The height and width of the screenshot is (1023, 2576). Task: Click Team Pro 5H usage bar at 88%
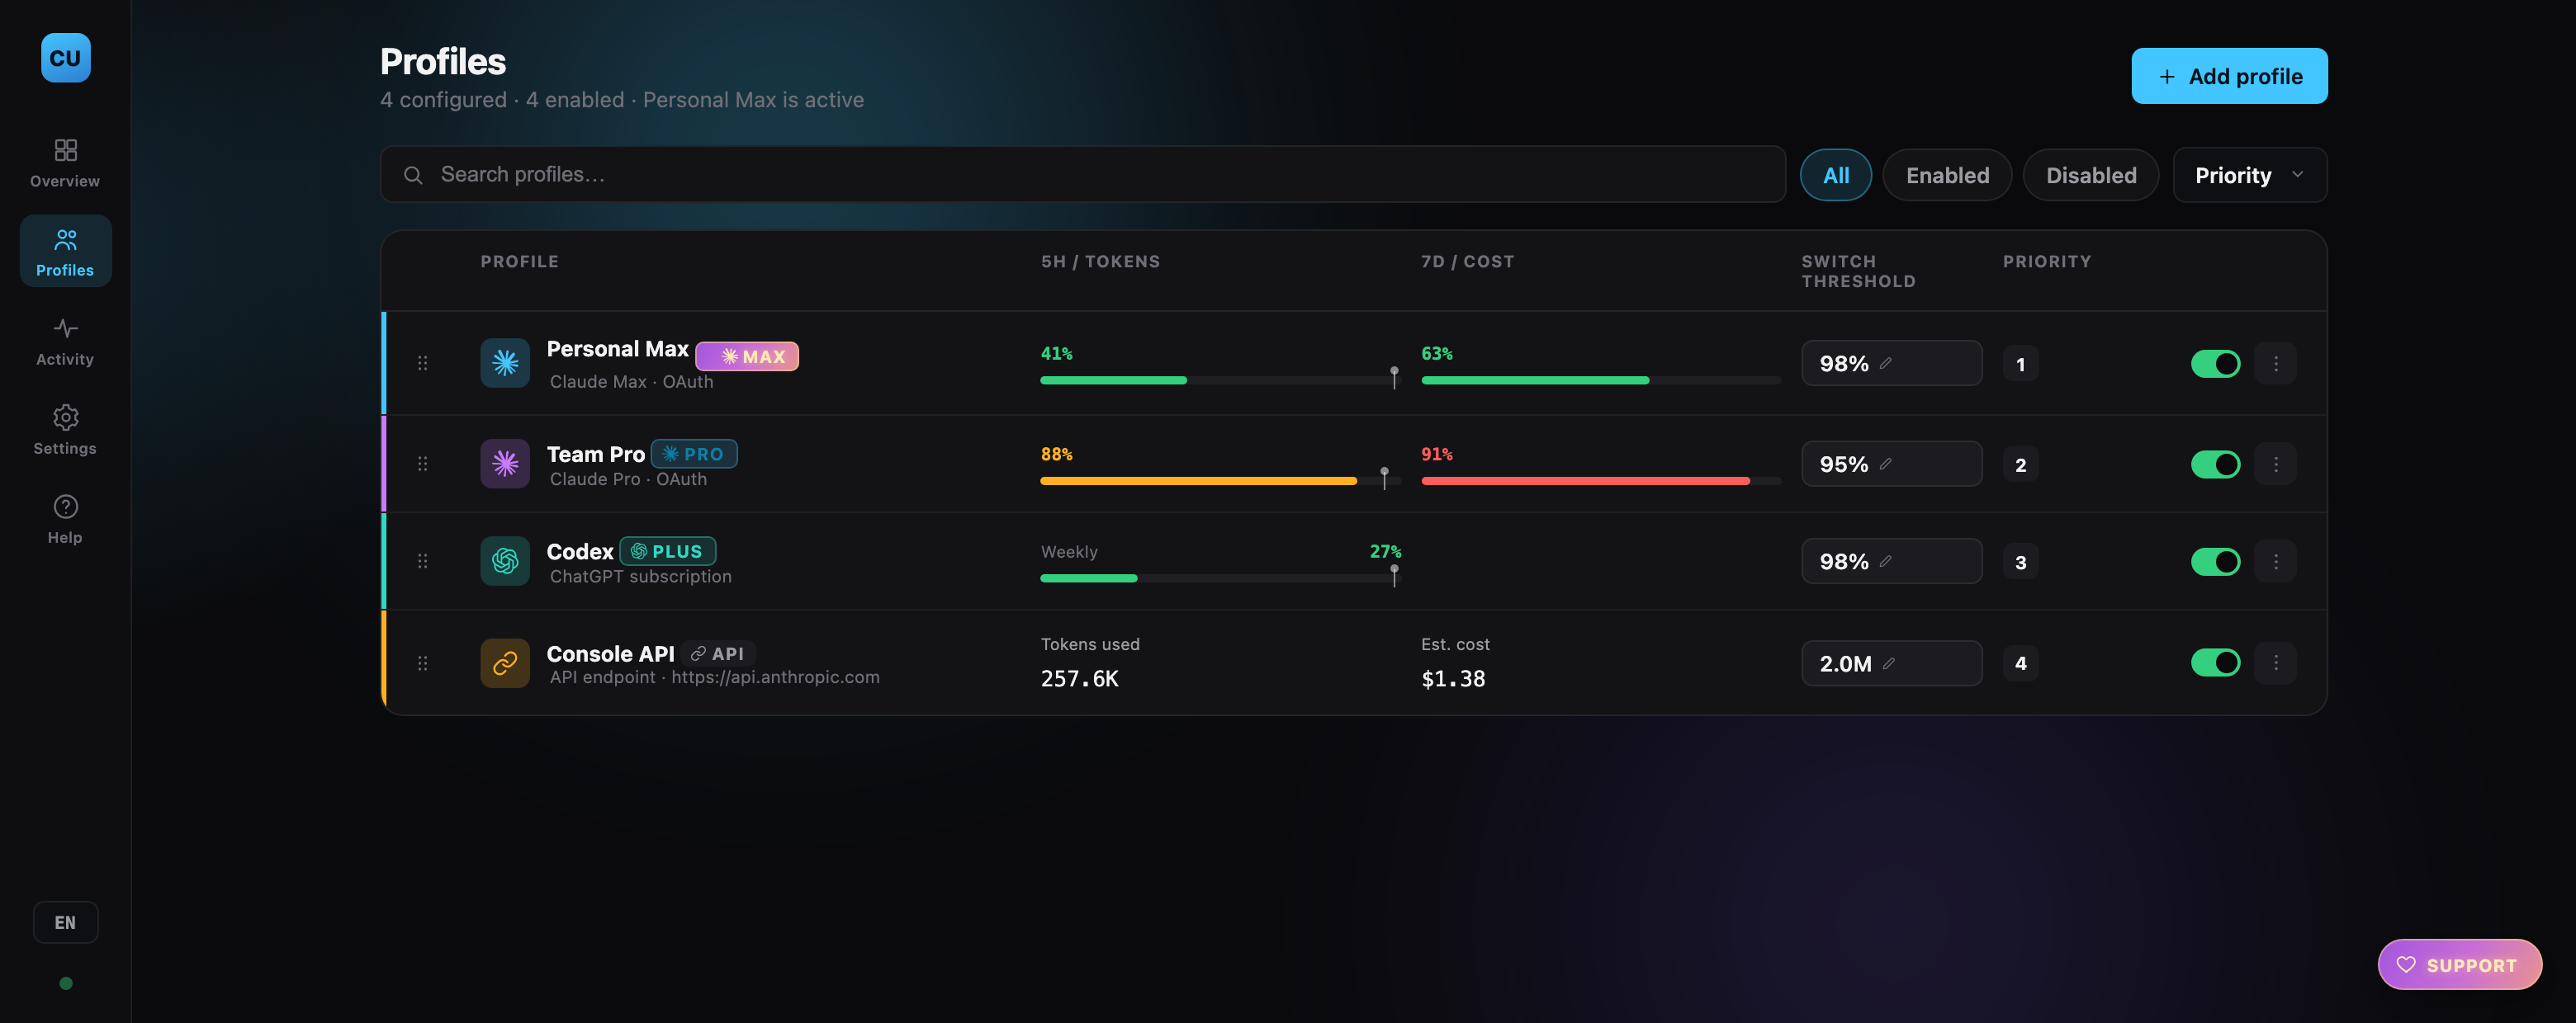coord(1220,482)
